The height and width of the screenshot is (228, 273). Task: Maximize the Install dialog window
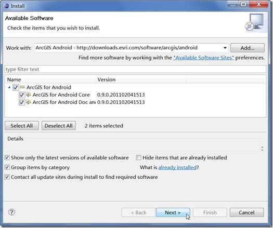[243, 4]
